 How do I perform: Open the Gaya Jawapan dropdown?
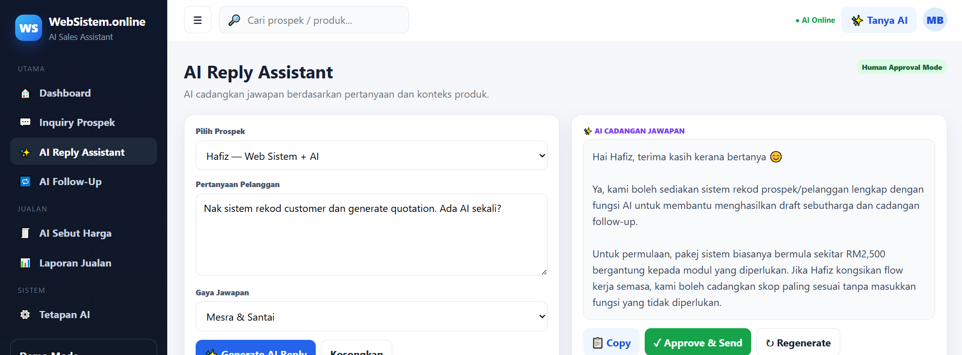[x=372, y=317]
